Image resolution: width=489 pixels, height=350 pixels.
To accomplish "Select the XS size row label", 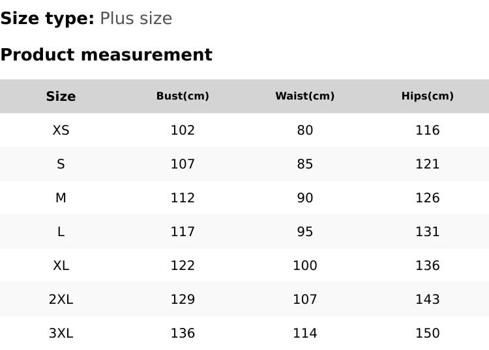I will tap(61, 130).
